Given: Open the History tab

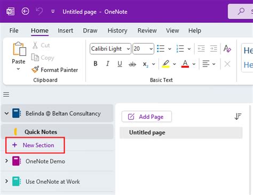Looking at the screenshot, I should (117, 30).
